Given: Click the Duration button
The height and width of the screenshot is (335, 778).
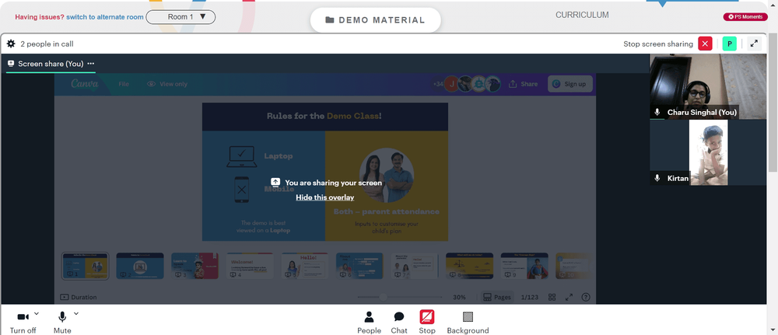Looking at the screenshot, I should pos(79,298).
